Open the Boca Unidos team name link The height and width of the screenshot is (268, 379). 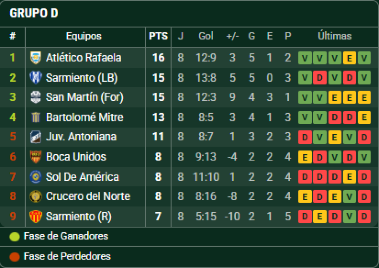click(76, 157)
